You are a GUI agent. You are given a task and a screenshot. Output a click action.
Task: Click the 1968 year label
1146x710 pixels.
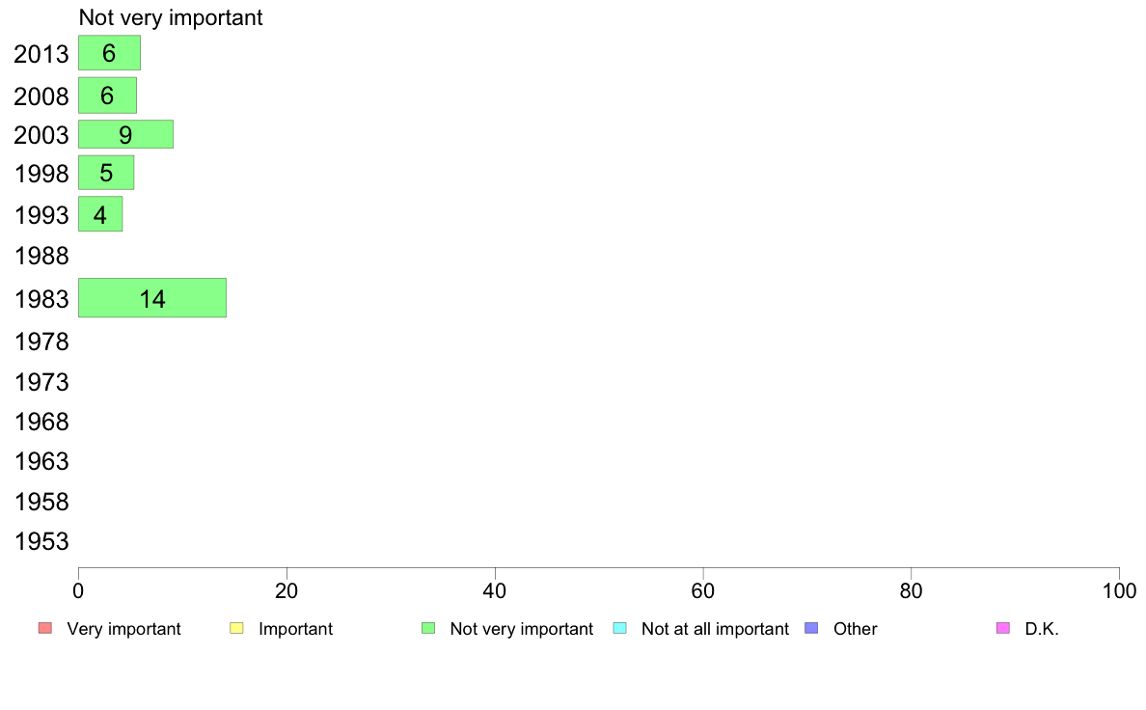click(41, 422)
